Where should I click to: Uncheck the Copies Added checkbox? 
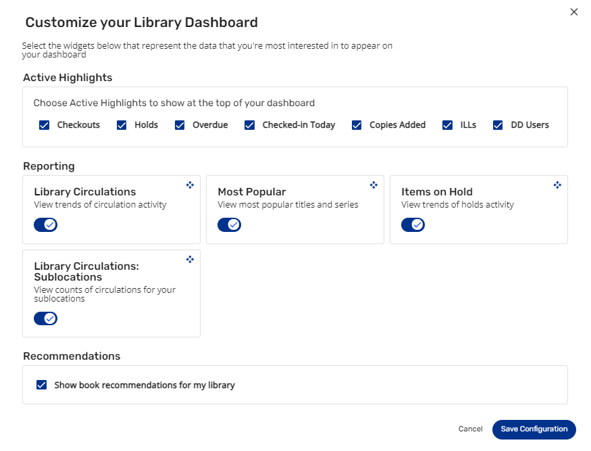tap(357, 125)
